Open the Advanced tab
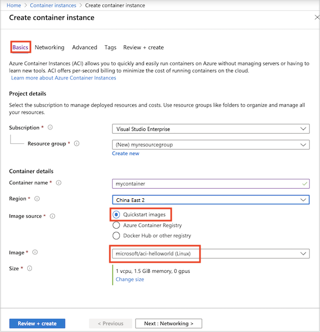 click(85, 47)
